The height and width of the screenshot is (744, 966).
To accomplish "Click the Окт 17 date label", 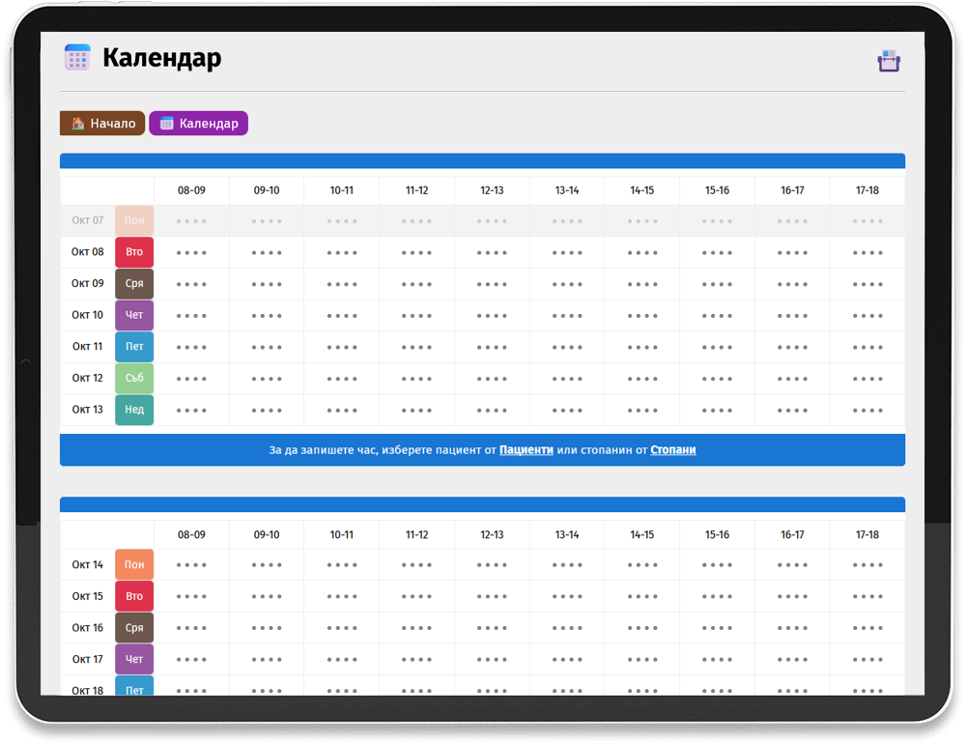I will tap(88, 659).
